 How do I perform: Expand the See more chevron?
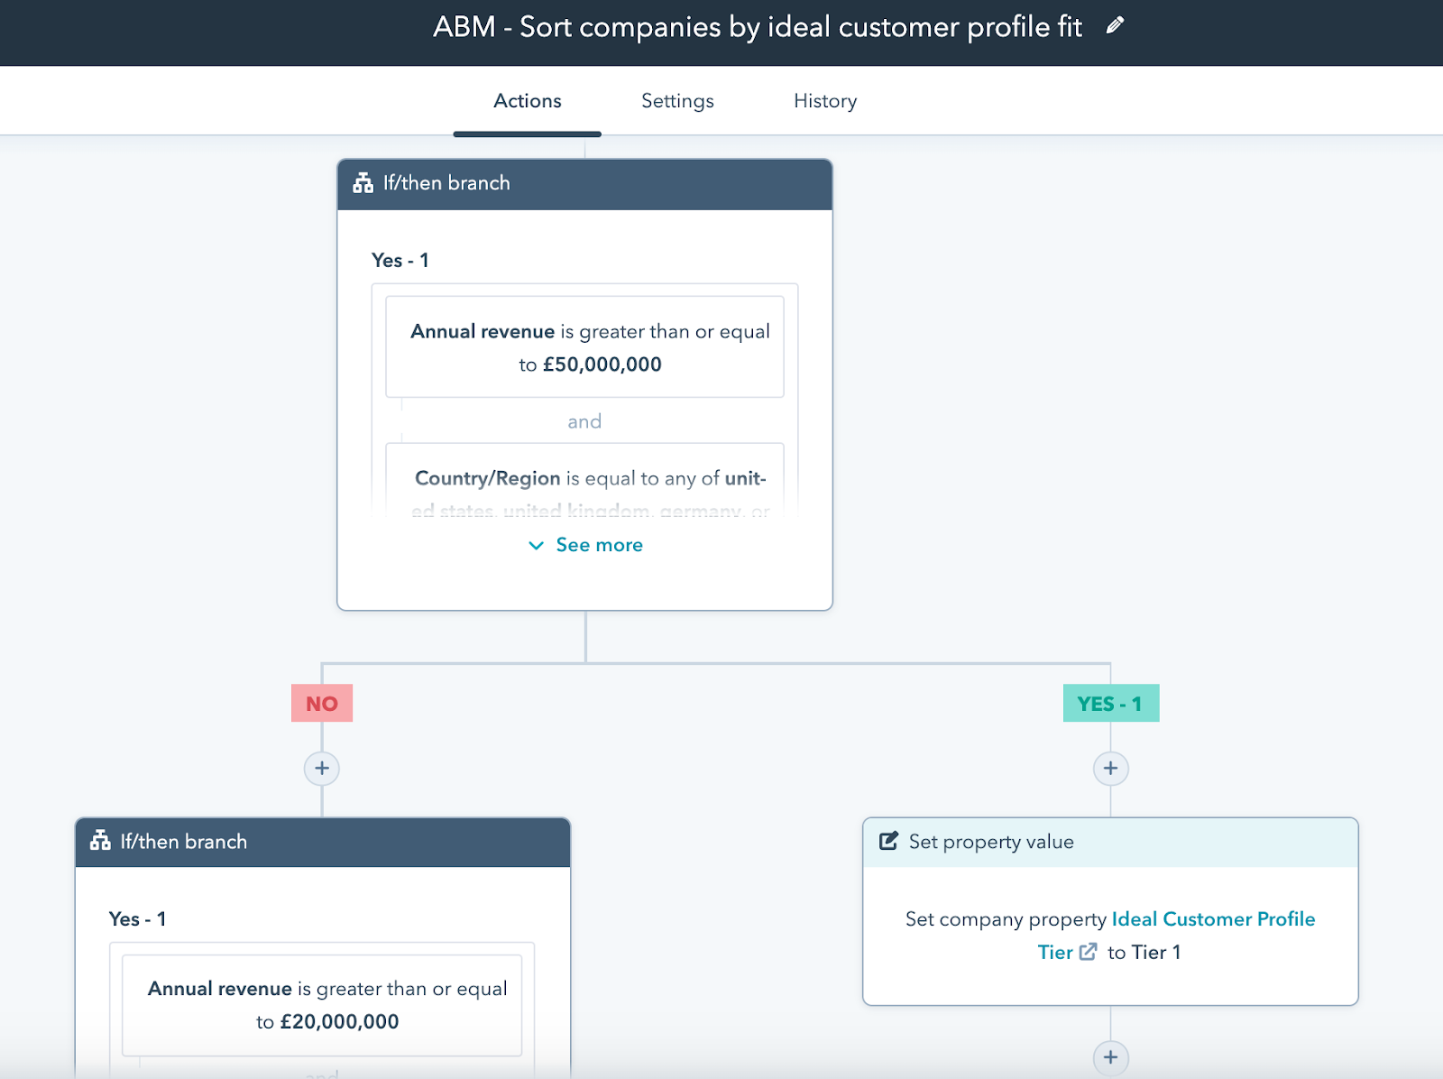(536, 545)
